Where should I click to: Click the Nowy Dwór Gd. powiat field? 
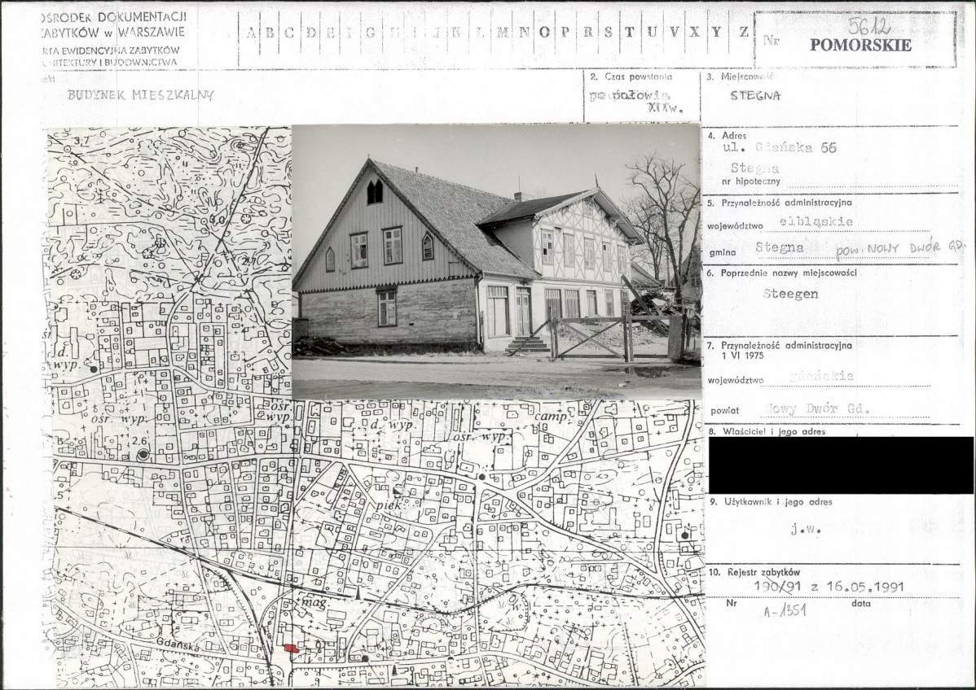tap(816, 409)
